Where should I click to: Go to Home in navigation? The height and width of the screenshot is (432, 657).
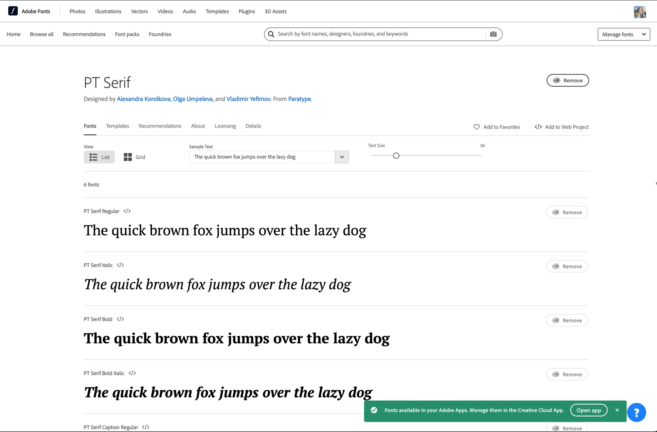click(x=14, y=34)
